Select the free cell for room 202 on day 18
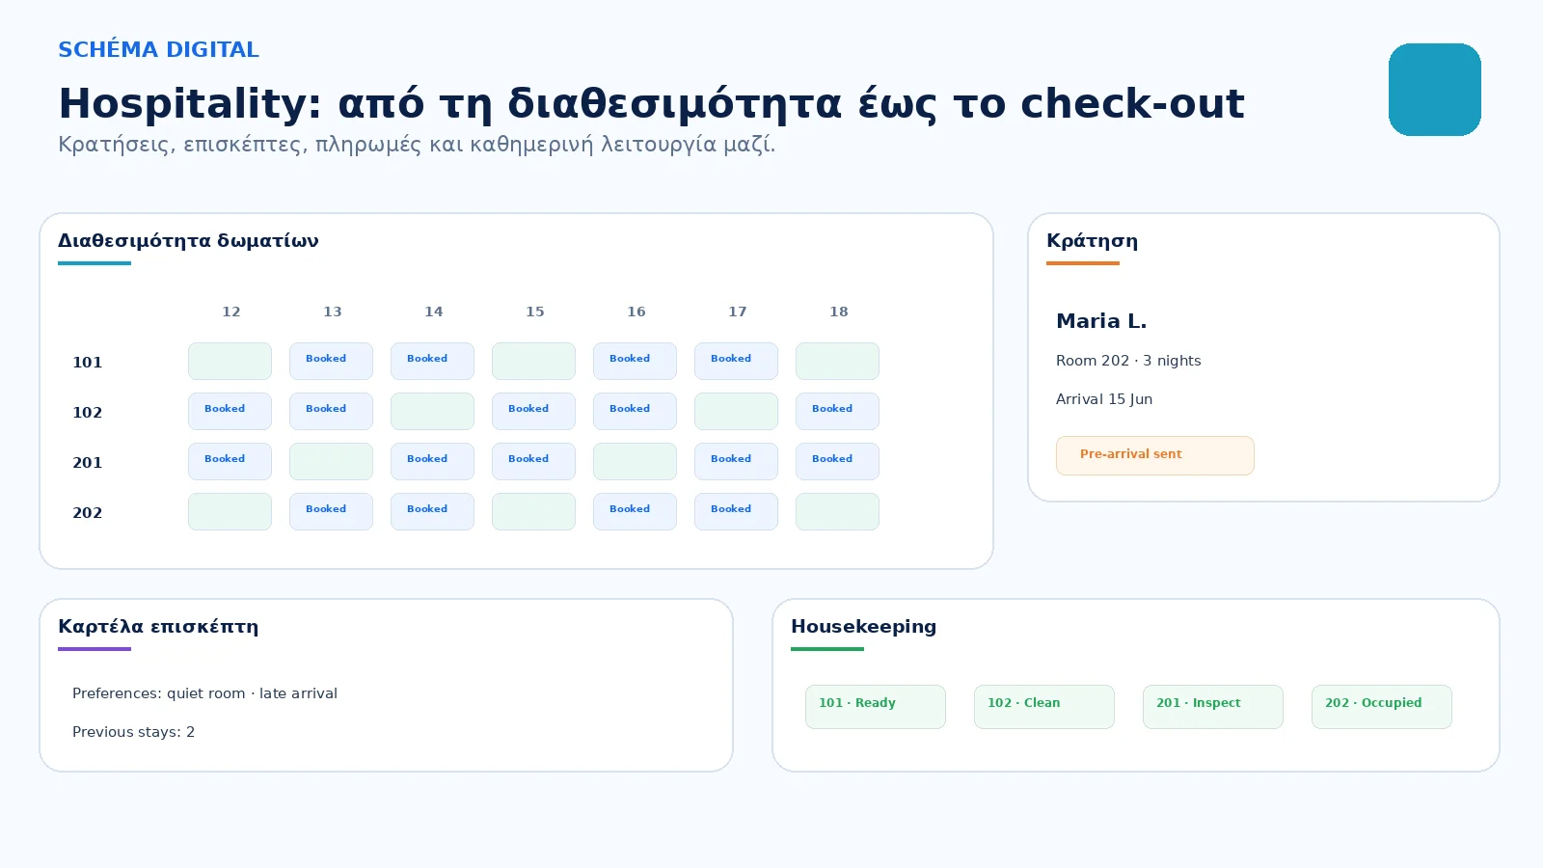Image resolution: width=1543 pixels, height=868 pixels. (837, 512)
